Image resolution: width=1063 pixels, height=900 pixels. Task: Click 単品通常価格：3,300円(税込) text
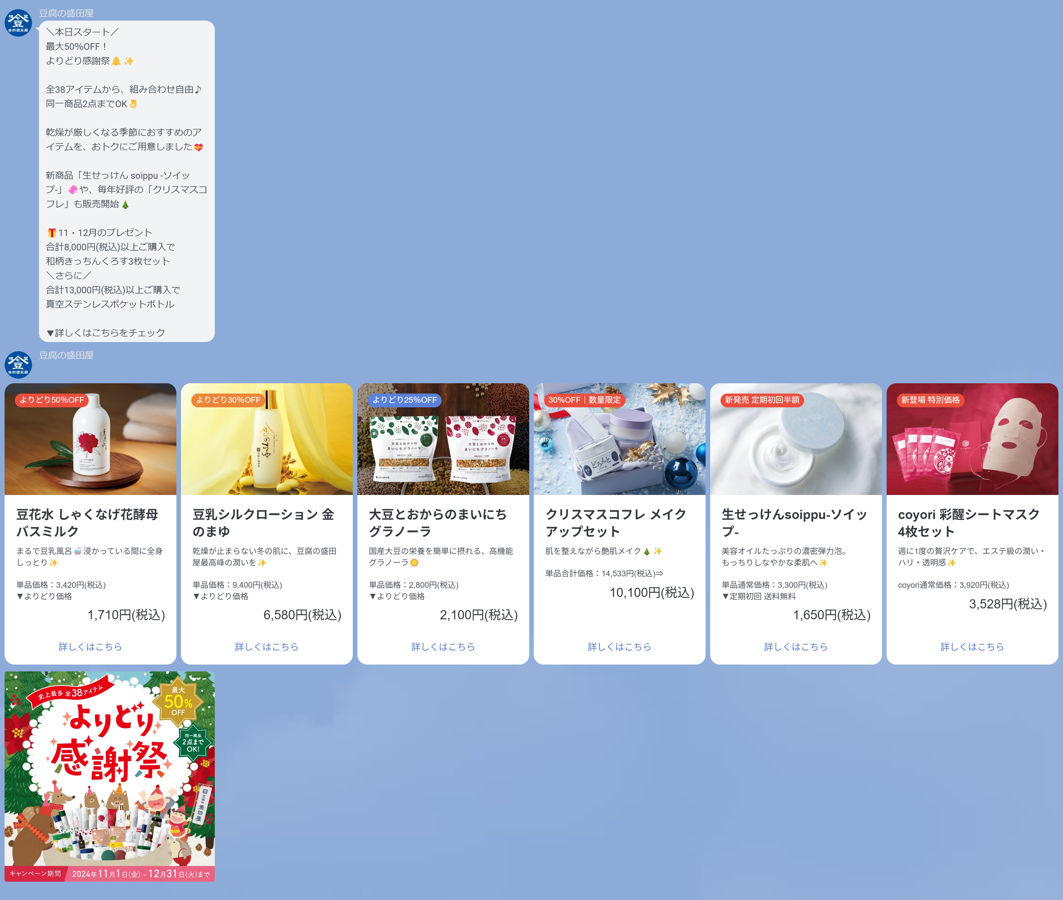[774, 585]
